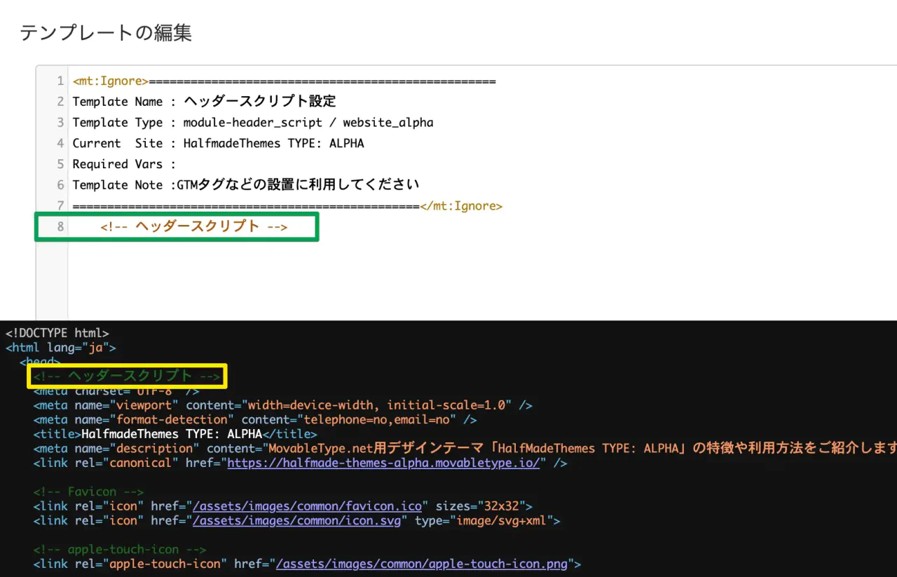Screen dimensions: 897x577
Task: Open the favicon.ico href link
Action: pos(307,506)
